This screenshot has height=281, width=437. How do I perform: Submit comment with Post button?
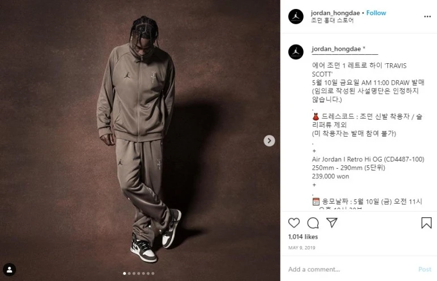click(425, 269)
